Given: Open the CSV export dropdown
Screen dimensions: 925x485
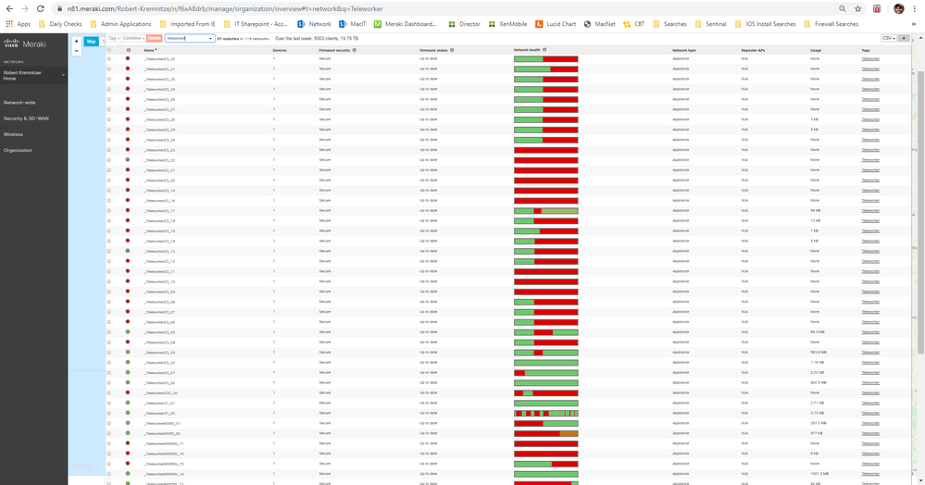Looking at the screenshot, I should tap(888, 38).
